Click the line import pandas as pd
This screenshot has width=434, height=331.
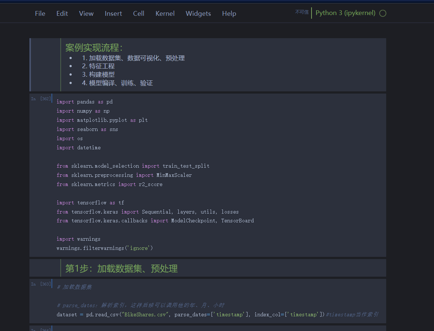(x=85, y=102)
